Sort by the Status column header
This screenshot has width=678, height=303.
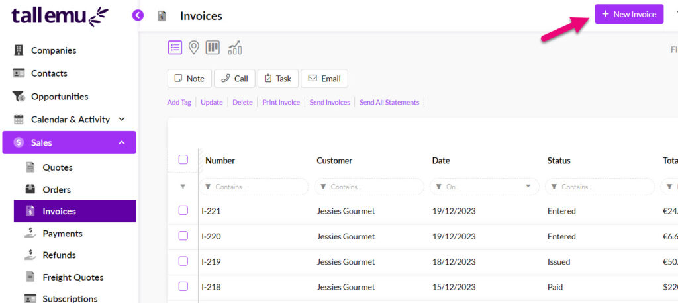[x=559, y=161]
